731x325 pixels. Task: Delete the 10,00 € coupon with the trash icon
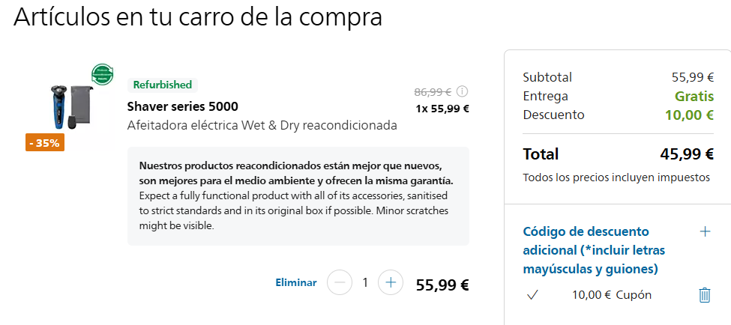pos(705,295)
